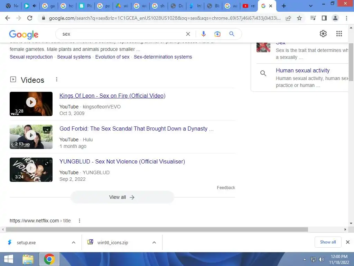Screen dimensions: 354x266
Task: Open Evolution of sex sublink
Action: (x=112, y=57)
